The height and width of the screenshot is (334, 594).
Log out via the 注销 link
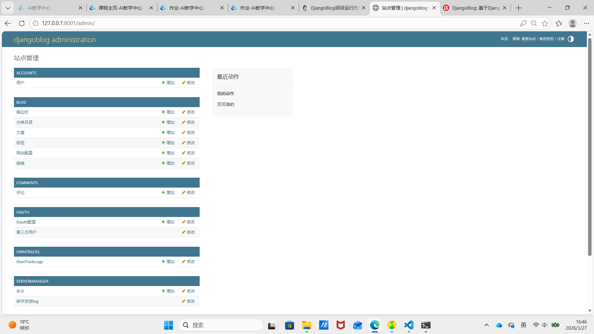pyautogui.click(x=561, y=39)
